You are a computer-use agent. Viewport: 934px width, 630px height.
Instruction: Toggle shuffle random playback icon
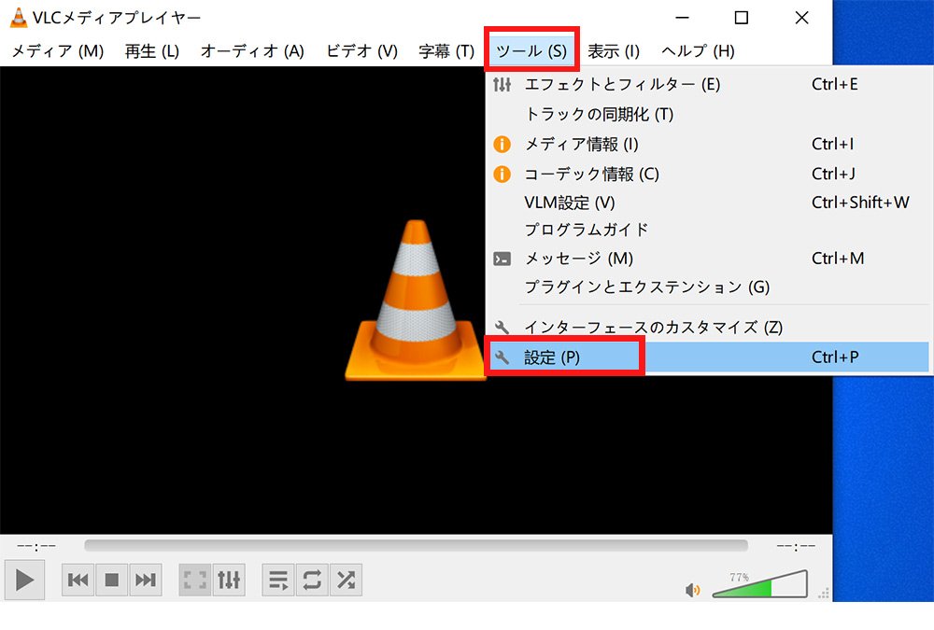click(x=346, y=580)
